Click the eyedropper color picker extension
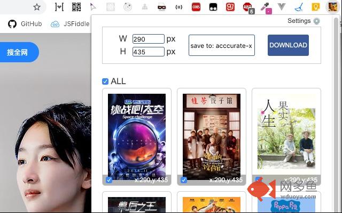 coord(266,8)
